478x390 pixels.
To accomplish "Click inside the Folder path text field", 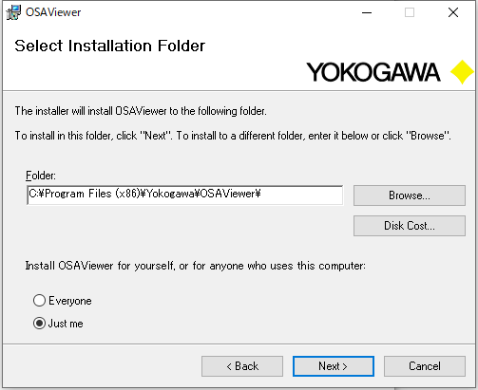I will point(185,195).
